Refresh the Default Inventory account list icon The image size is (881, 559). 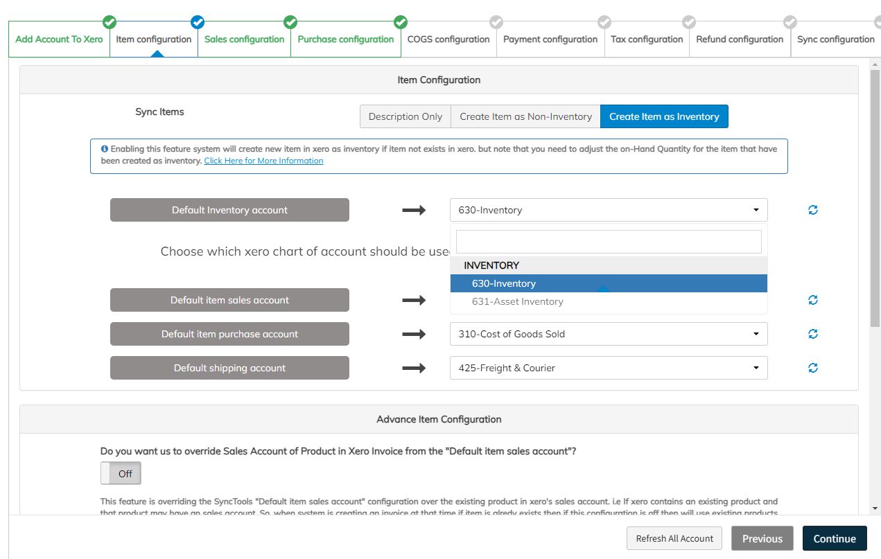[813, 210]
